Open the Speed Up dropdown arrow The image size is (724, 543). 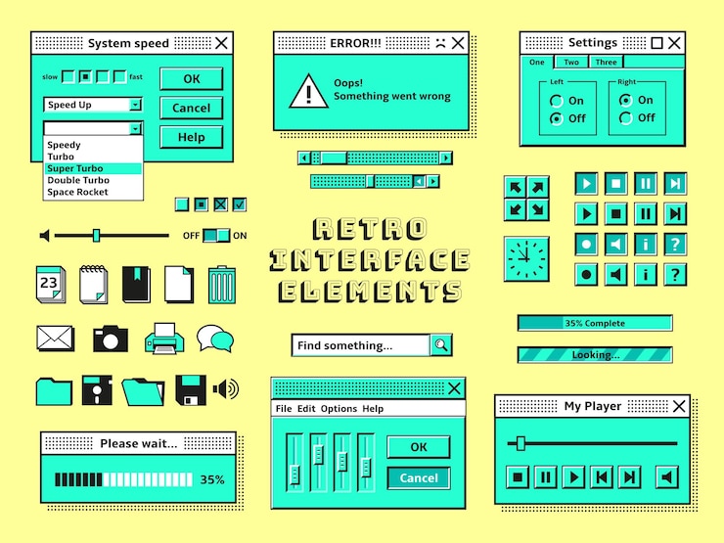pyautogui.click(x=135, y=105)
